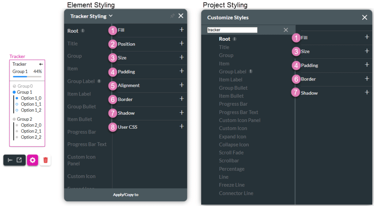Image resolution: width=374 pixels, height=206 pixels.
Task: Expand the Position section in Tracker Styling
Action: (x=182, y=43)
